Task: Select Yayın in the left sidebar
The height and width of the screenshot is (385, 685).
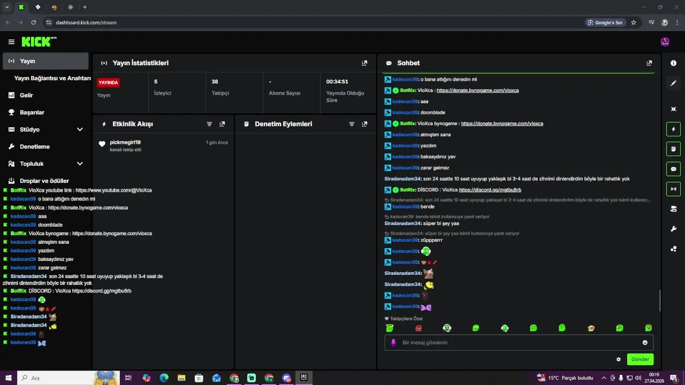Action: click(x=45, y=61)
